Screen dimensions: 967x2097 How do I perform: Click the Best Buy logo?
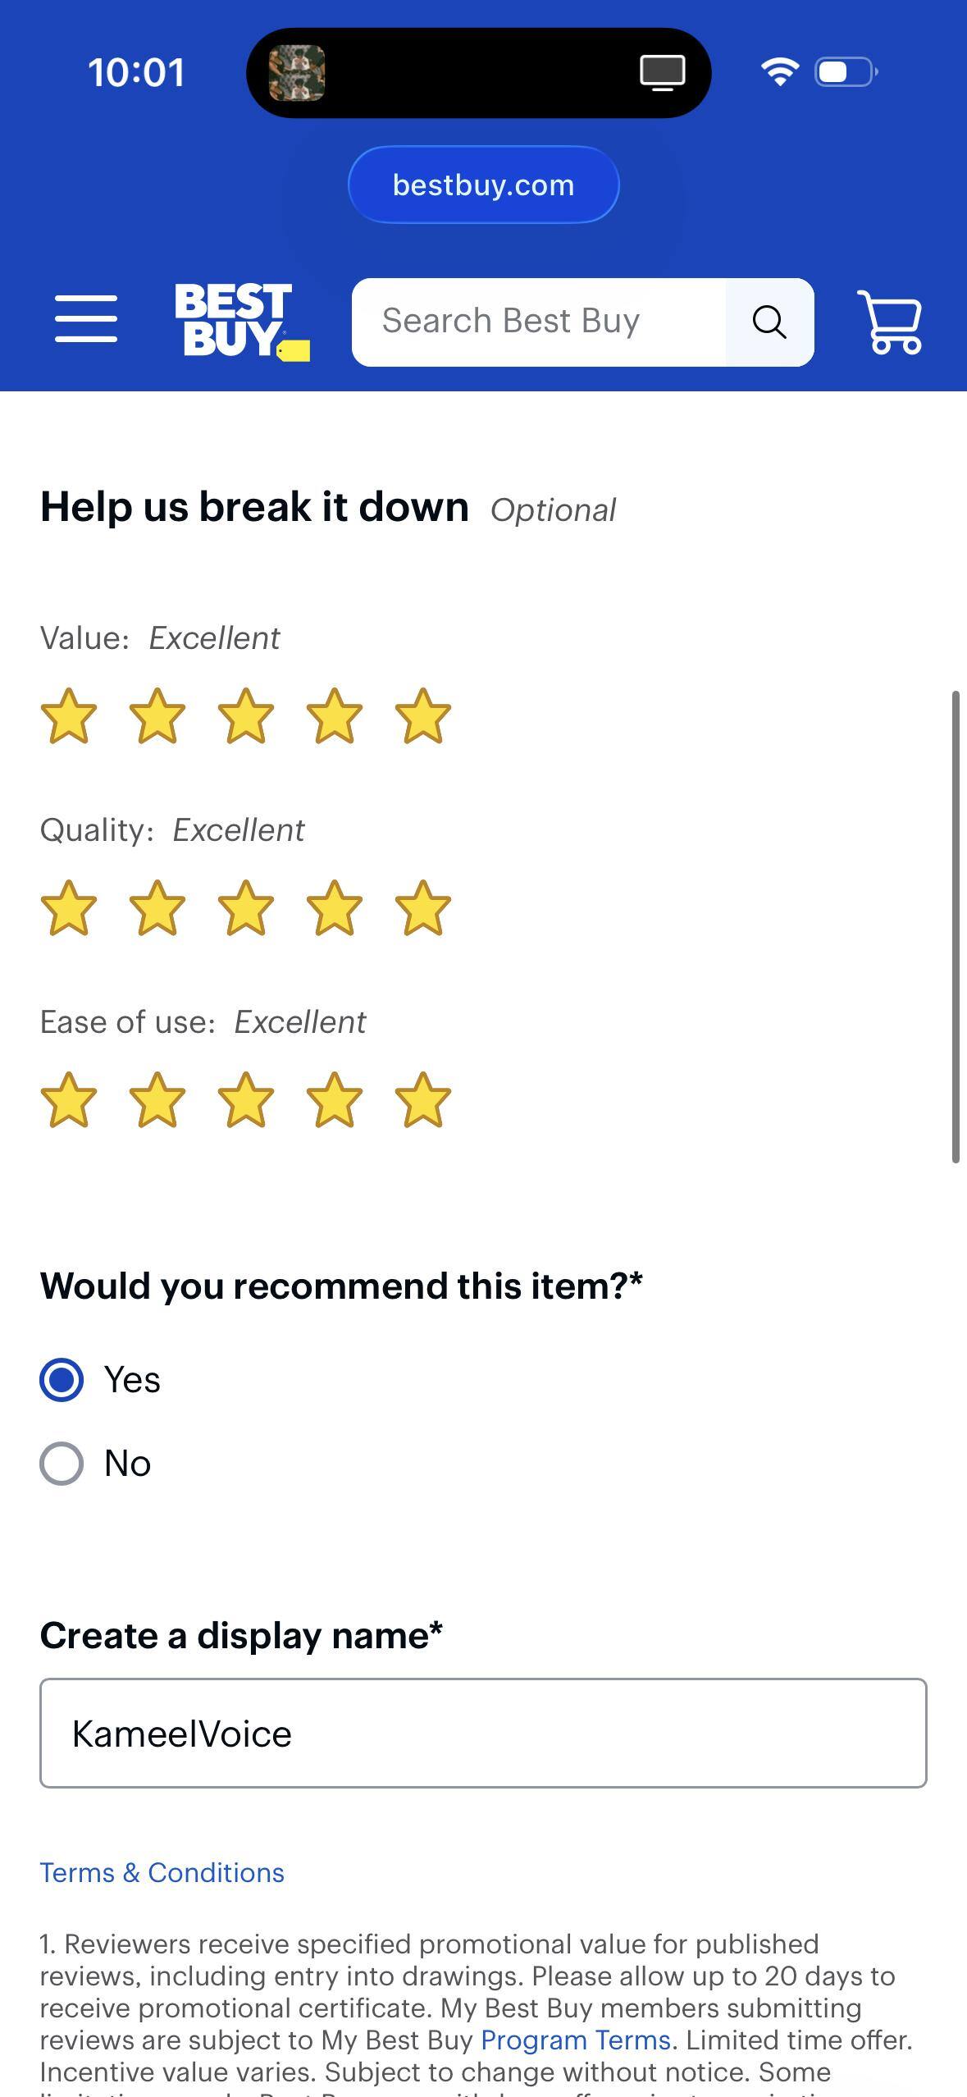pos(236,322)
